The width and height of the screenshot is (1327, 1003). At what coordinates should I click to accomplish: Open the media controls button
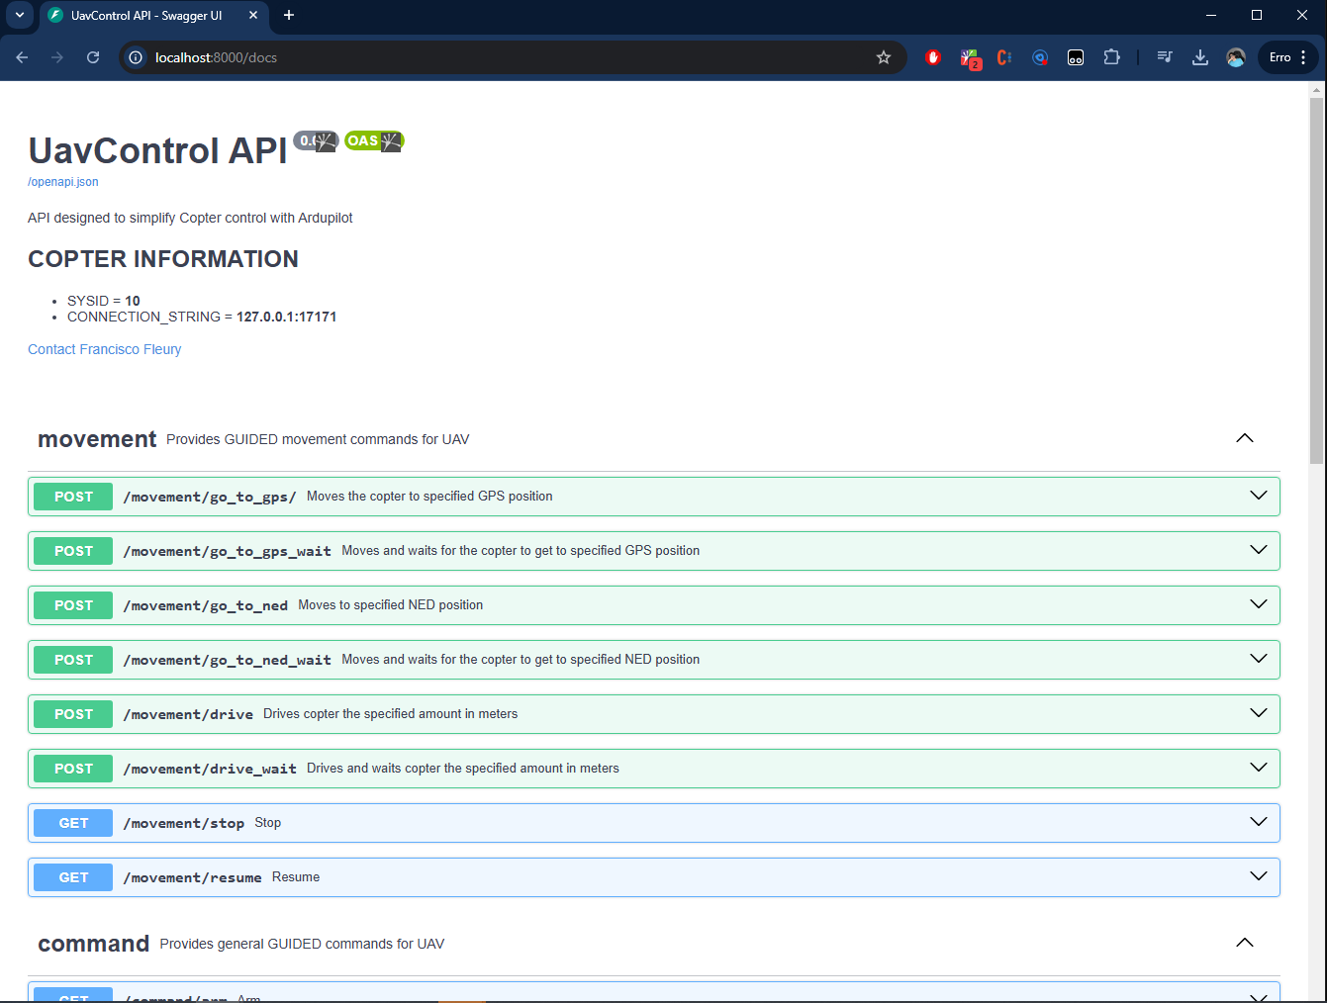(x=1165, y=57)
